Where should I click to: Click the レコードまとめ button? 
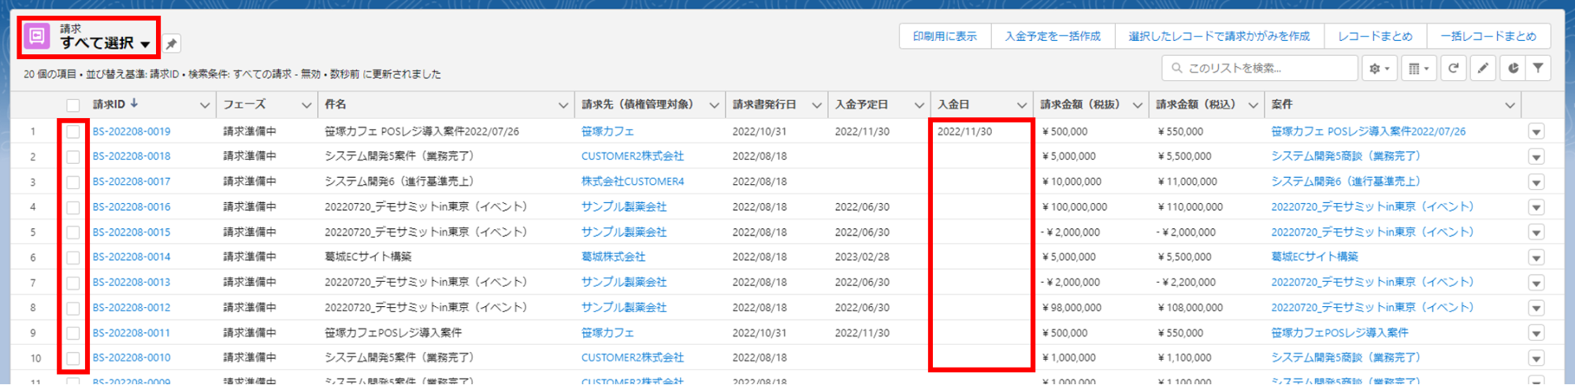(1375, 36)
